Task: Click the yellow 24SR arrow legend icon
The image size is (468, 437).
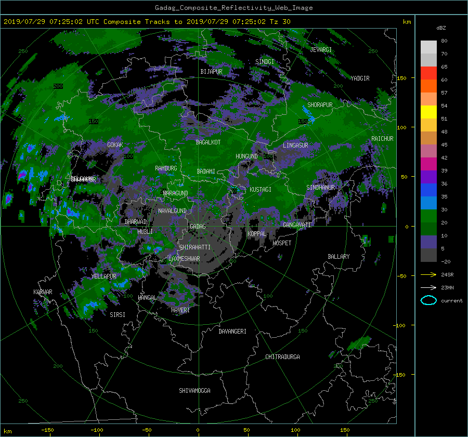Action: coord(428,274)
